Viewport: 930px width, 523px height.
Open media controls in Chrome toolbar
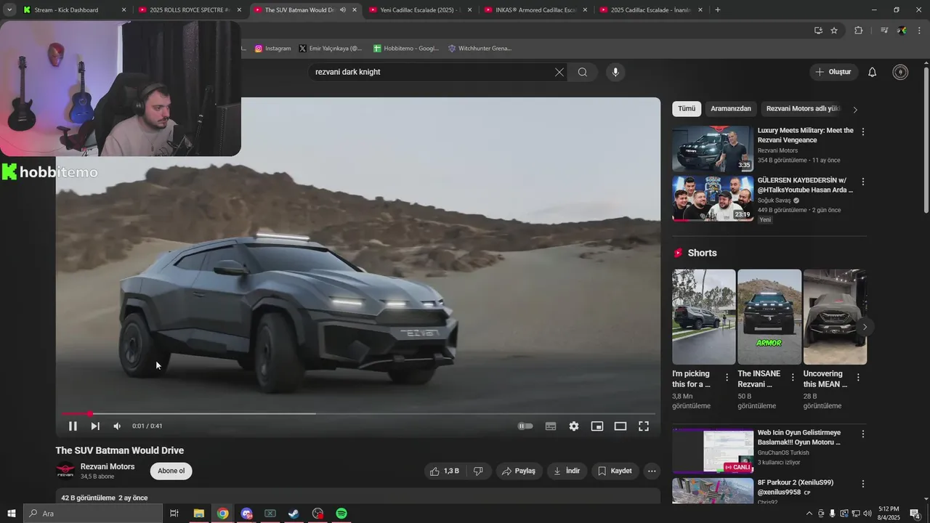pos(884,31)
